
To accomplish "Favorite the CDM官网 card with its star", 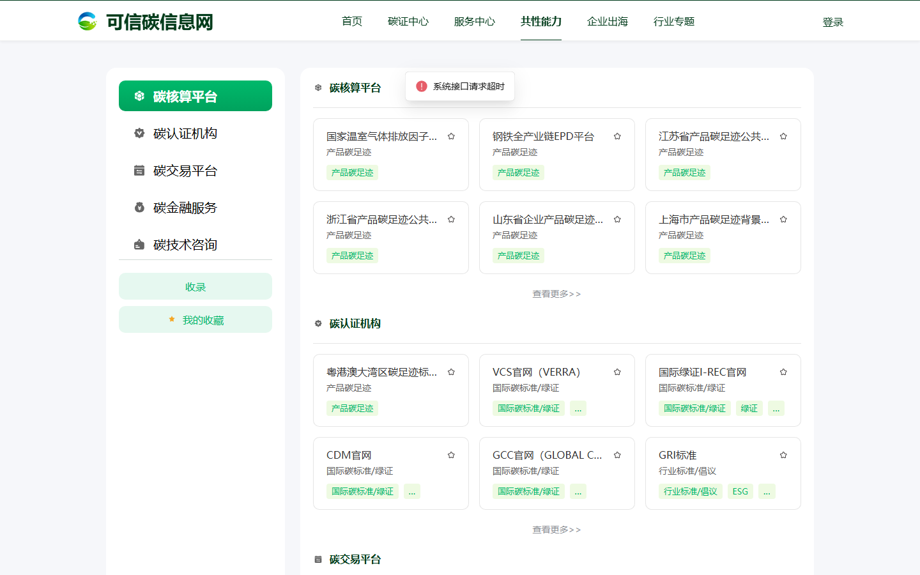I will [451, 455].
